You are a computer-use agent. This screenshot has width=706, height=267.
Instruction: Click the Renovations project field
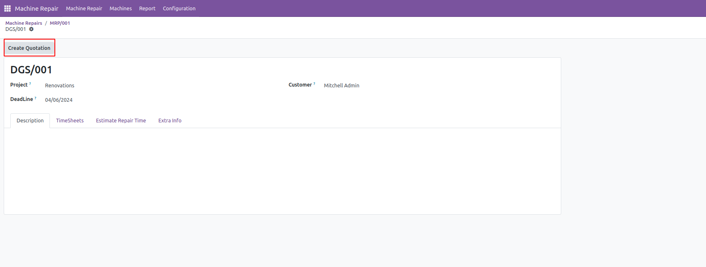click(60, 86)
